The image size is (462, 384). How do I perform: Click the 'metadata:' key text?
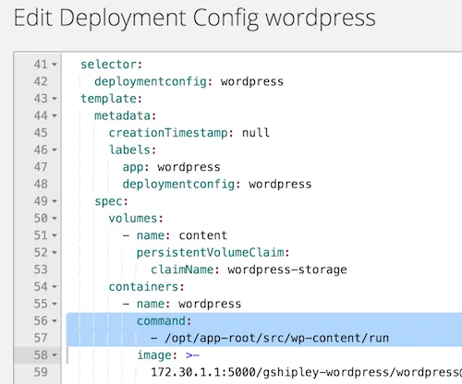126,116
